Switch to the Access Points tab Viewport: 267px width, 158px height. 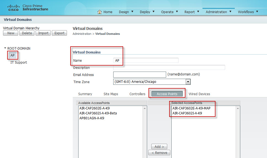[167, 94]
